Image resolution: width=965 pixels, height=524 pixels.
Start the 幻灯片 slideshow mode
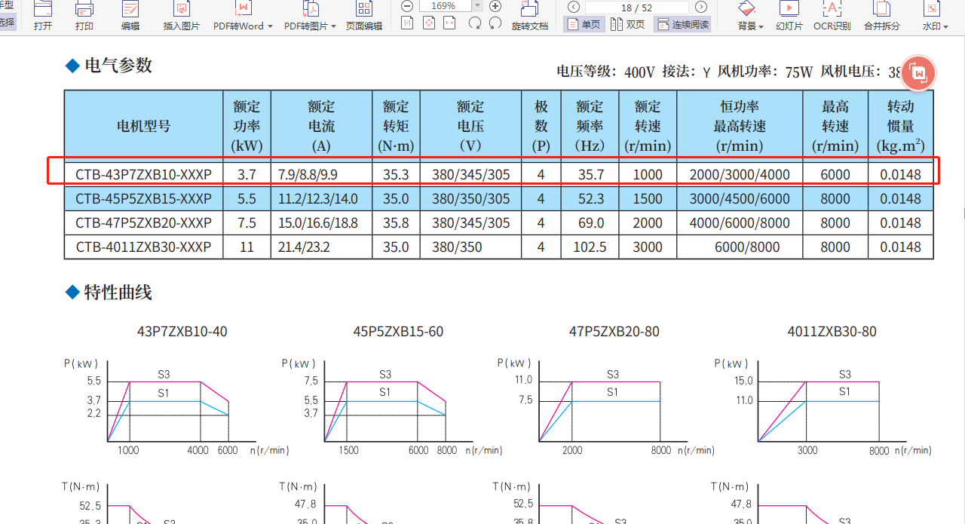789,16
